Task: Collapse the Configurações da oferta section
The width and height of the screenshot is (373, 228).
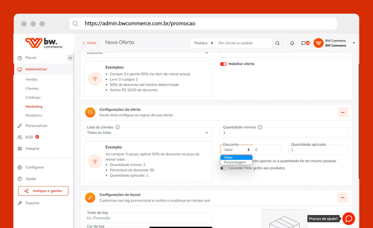Action: click(x=343, y=112)
